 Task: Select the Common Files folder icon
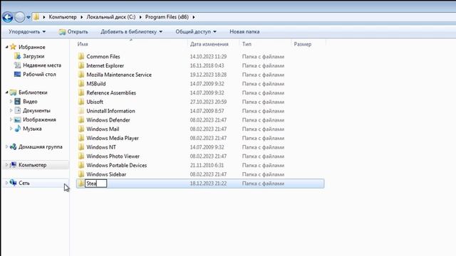click(x=81, y=56)
